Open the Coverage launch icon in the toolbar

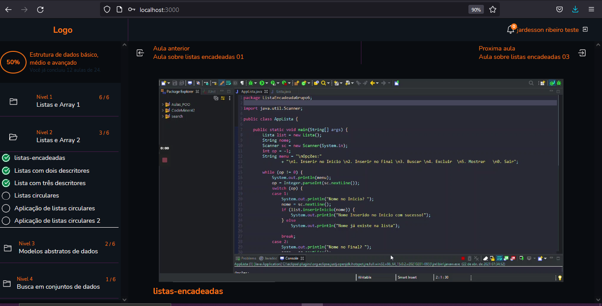pos(273,83)
